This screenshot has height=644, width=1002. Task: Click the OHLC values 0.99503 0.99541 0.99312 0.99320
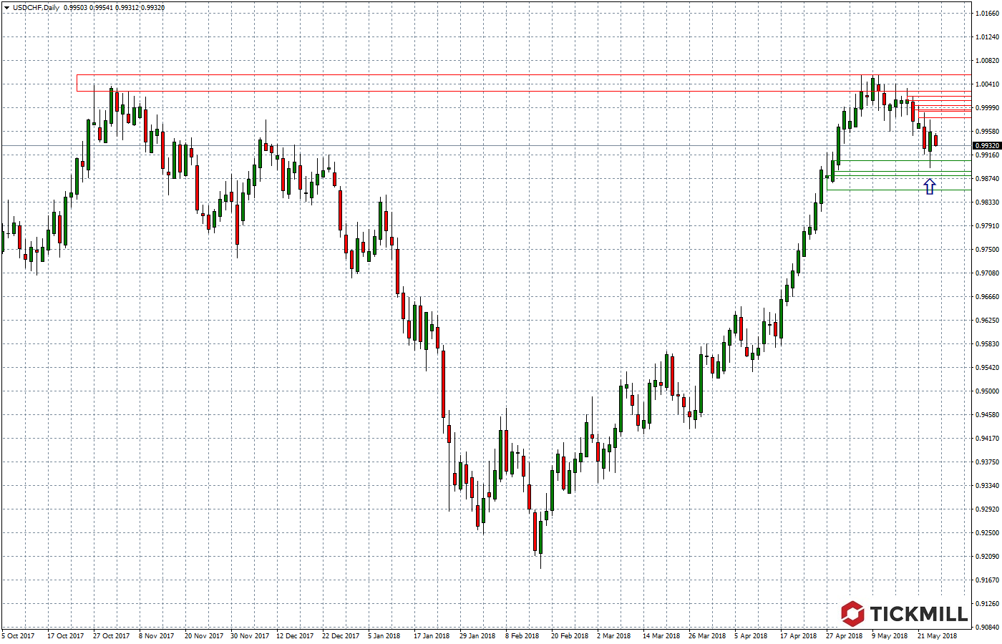click(115, 7)
